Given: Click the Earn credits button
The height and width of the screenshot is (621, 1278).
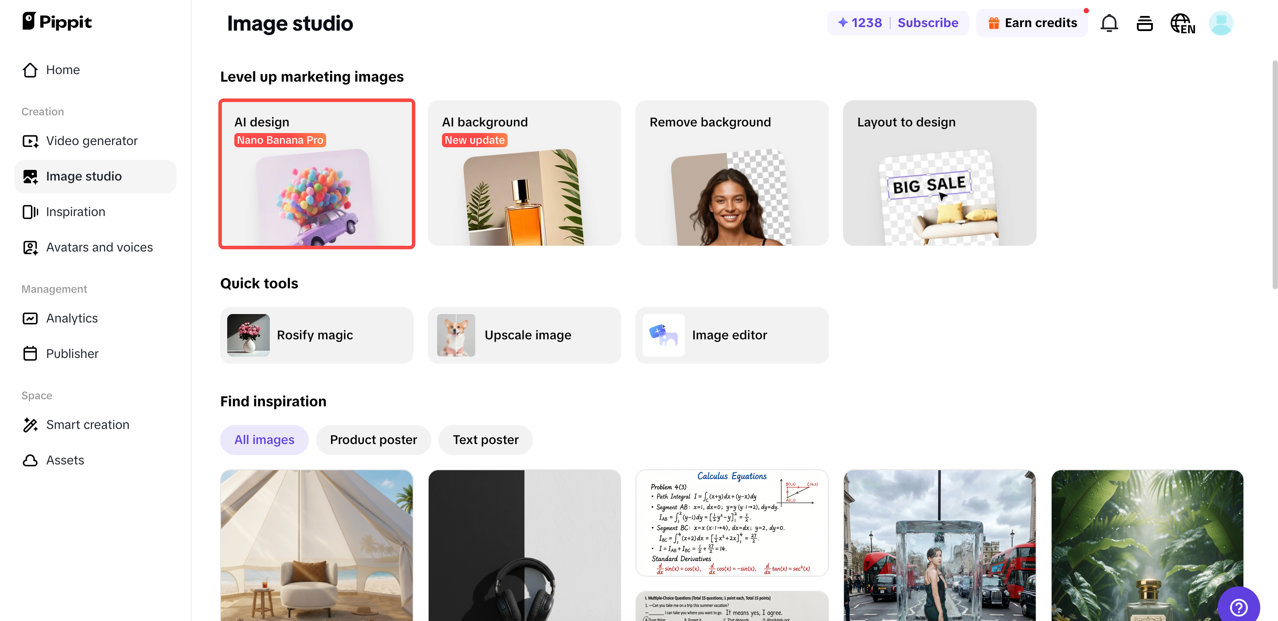Looking at the screenshot, I should tap(1032, 23).
